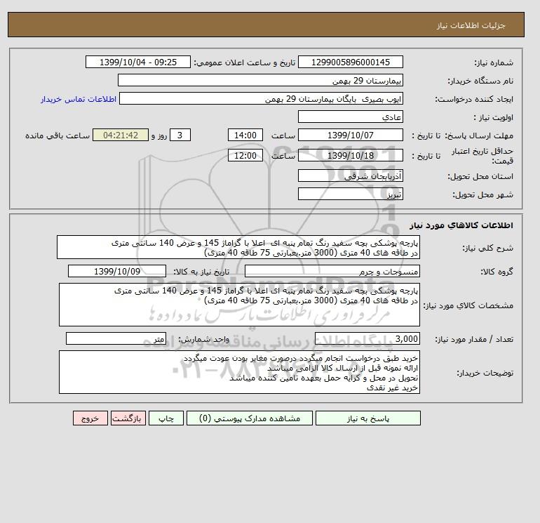540x523 pixels.
Task: Click the شماره نیاز label
Action: click(x=494, y=62)
